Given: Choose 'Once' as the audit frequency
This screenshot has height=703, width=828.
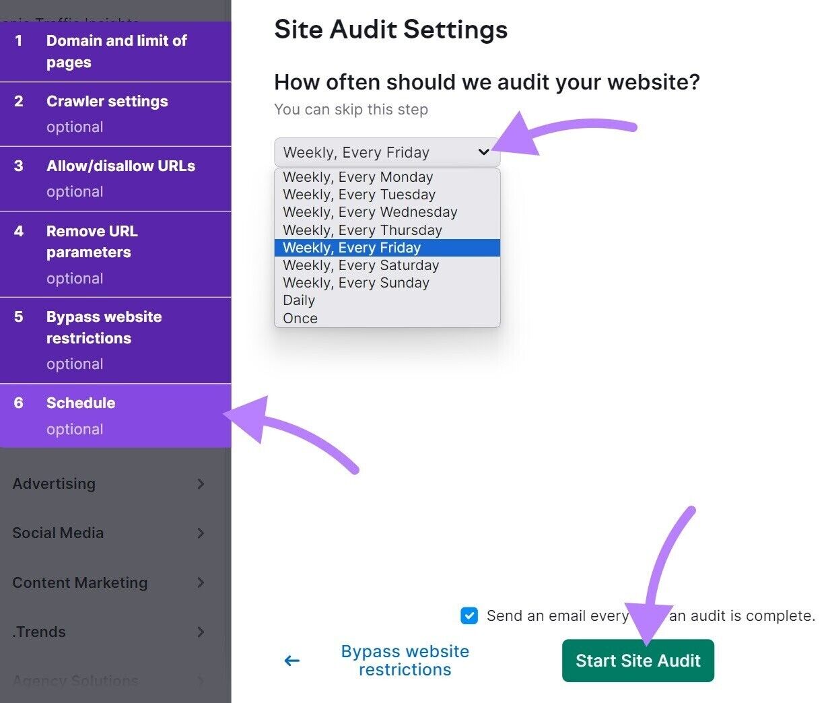Looking at the screenshot, I should tap(300, 318).
